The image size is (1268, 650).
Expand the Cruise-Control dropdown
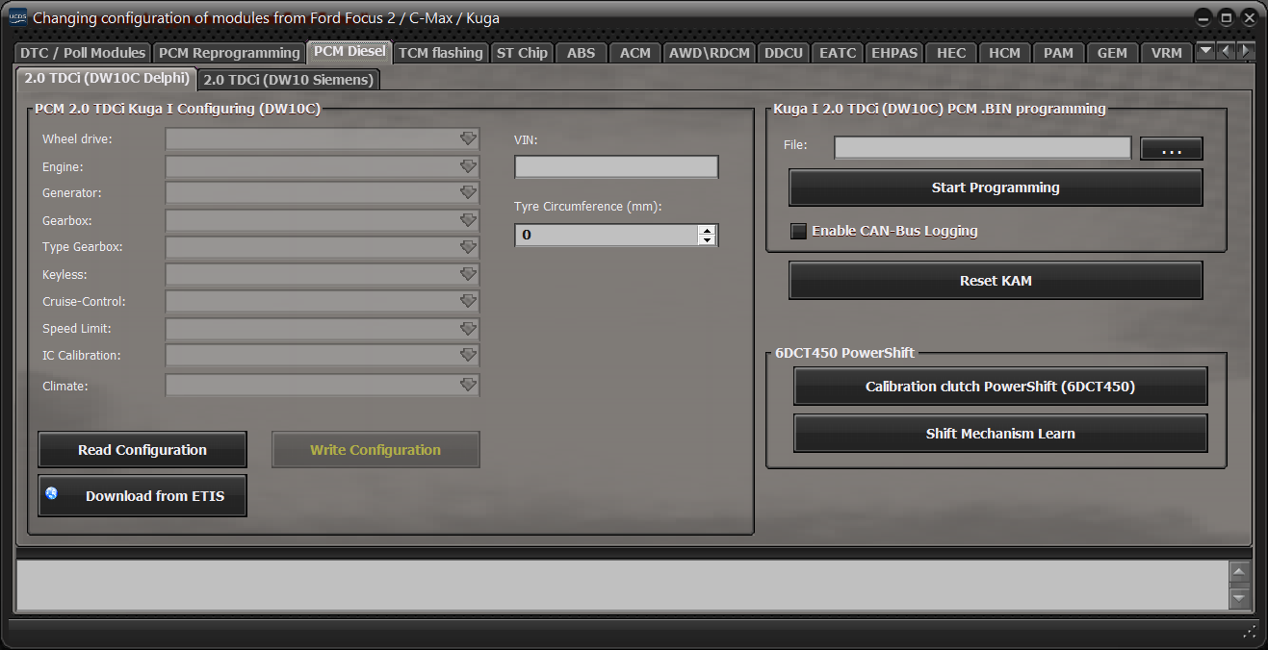pos(468,302)
